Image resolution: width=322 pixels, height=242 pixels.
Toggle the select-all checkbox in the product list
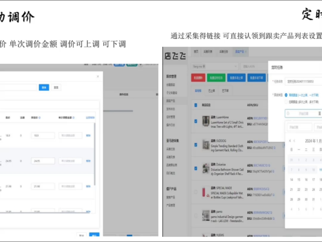[x=195, y=105]
